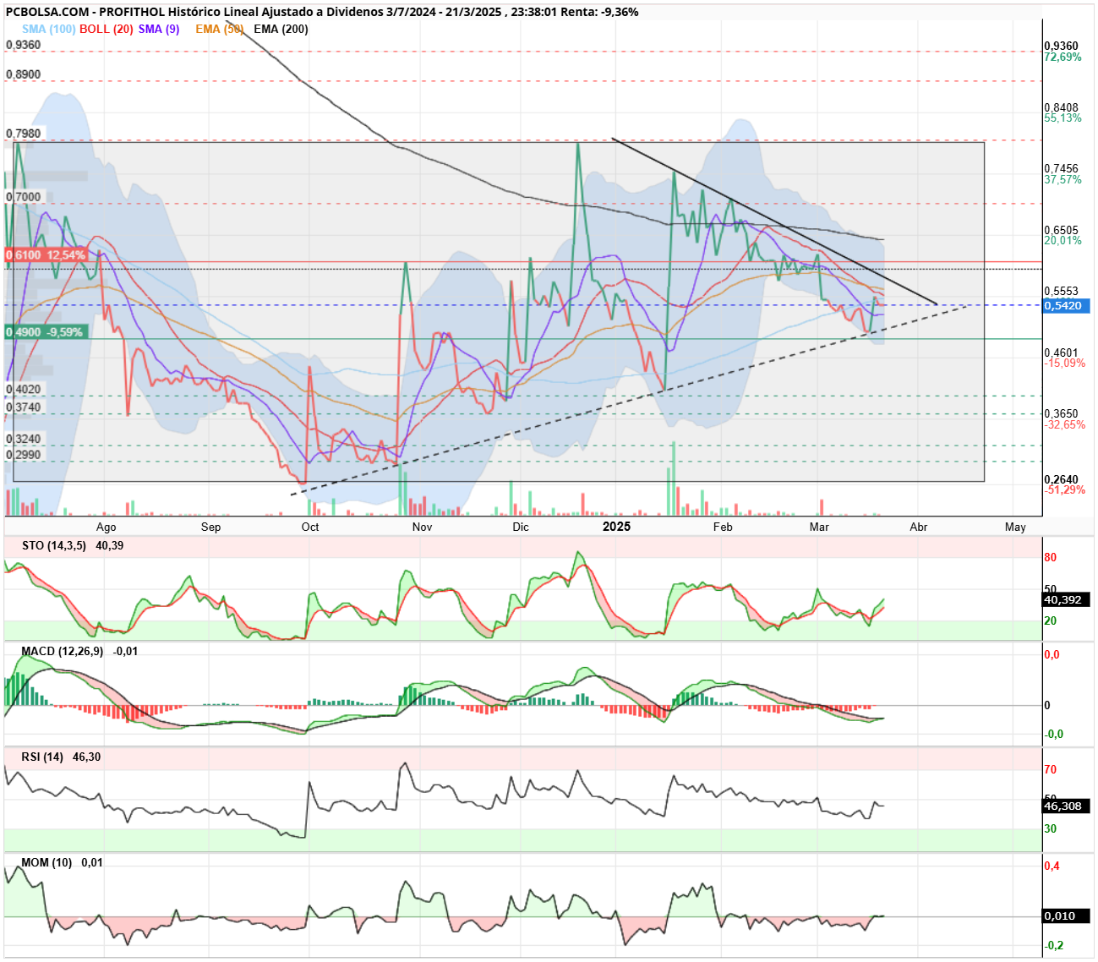Click the MOM (10) indicator label
The image size is (1098, 962).
46,863
